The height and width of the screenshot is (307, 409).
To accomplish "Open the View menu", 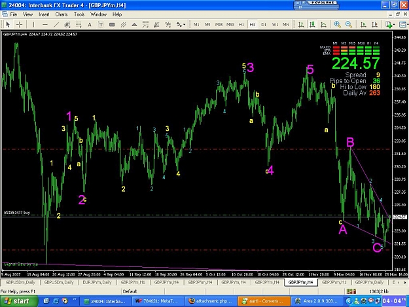I will [27, 14].
